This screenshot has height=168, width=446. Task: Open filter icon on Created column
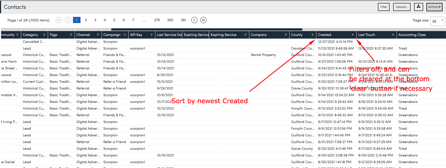(353, 35)
